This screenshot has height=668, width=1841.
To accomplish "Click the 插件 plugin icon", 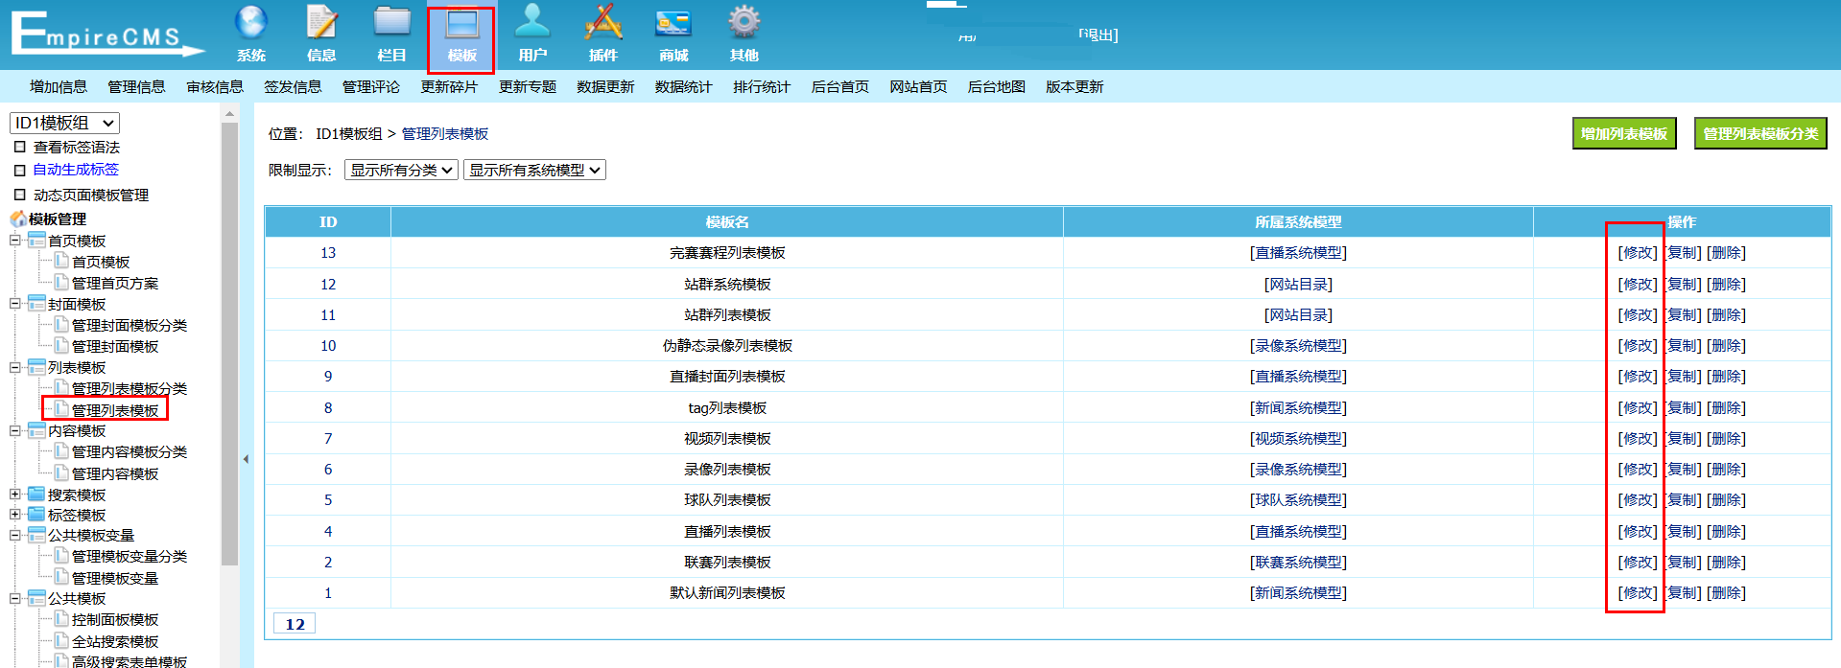I will [x=603, y=24].
